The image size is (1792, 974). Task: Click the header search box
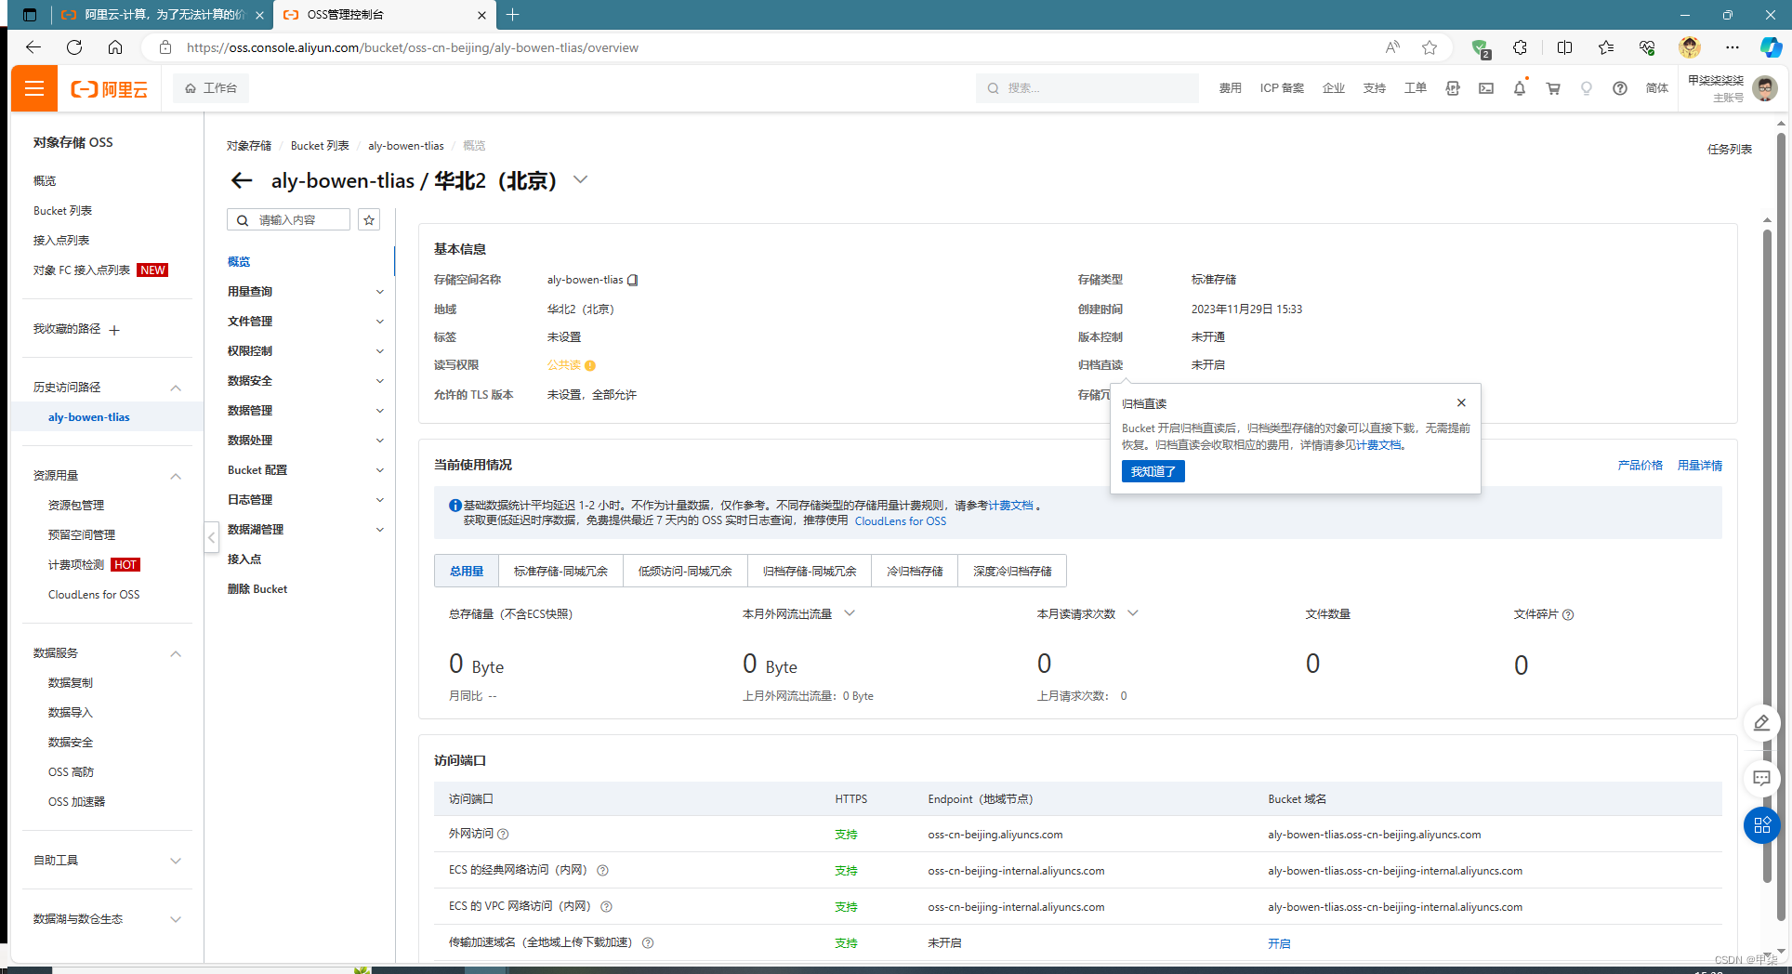tap(1087, 88)
